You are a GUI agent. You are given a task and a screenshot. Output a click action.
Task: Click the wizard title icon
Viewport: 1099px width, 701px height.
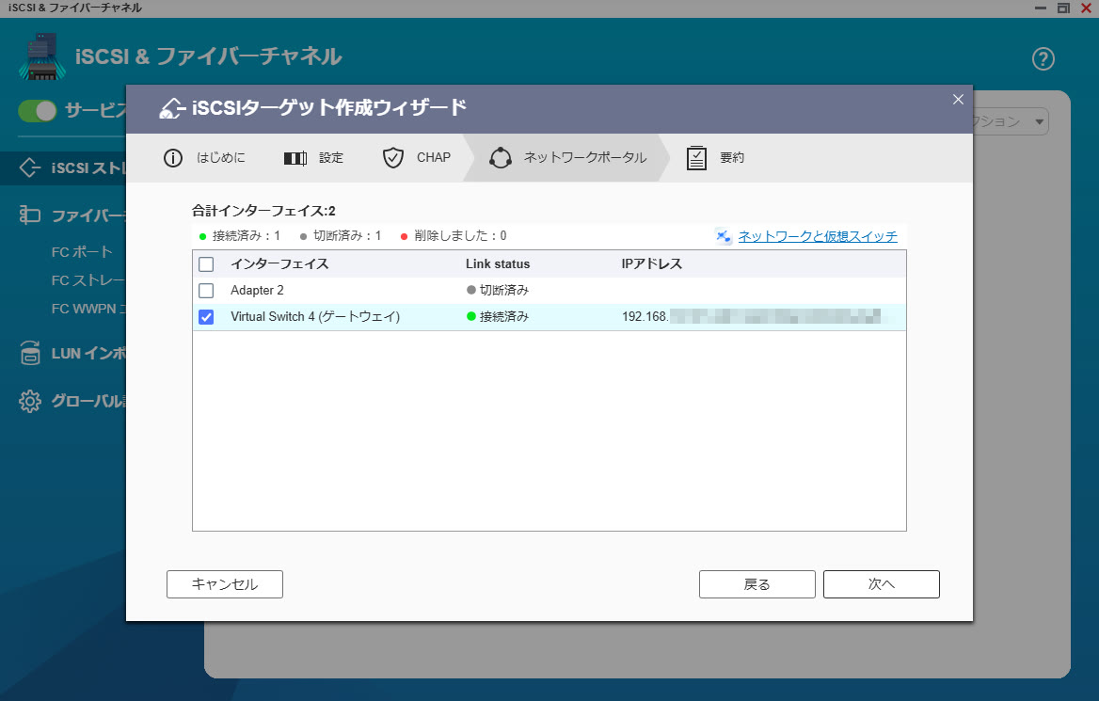(x=171, y=108)
